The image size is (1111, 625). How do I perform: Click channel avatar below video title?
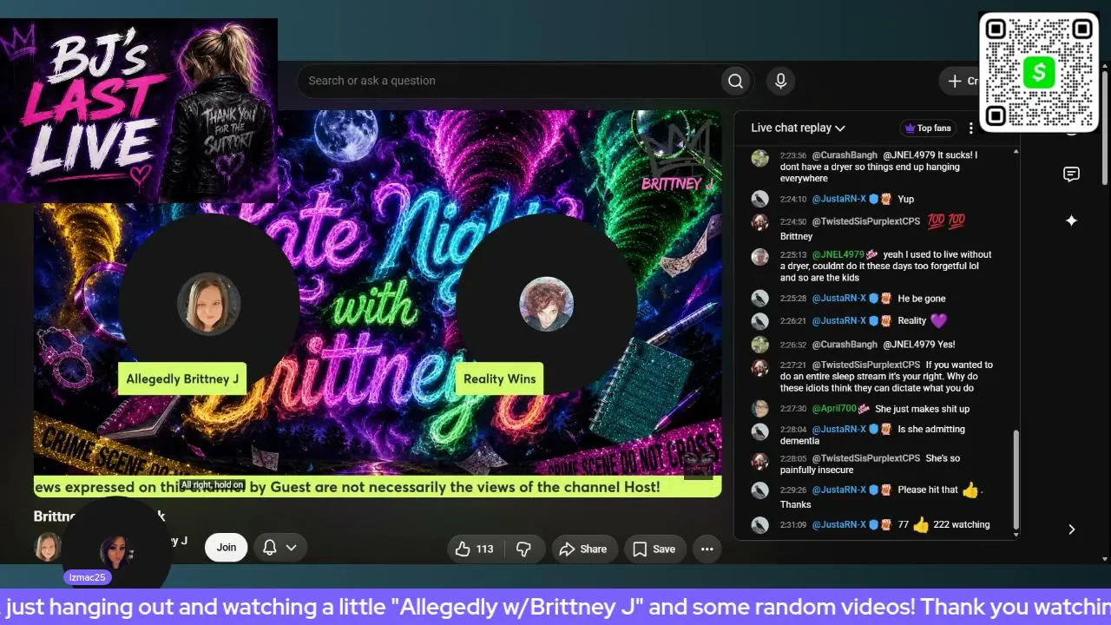click(x=48, y=547)
